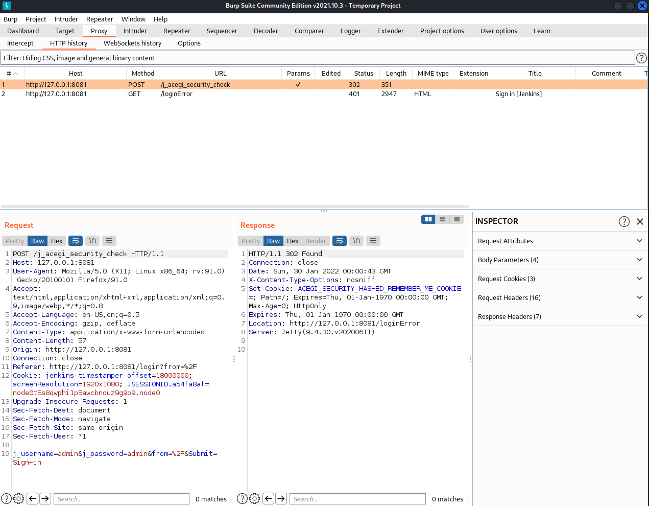Toggle word wrap in Response editor
Screen dimensions: 649x506
click(340, 241)
